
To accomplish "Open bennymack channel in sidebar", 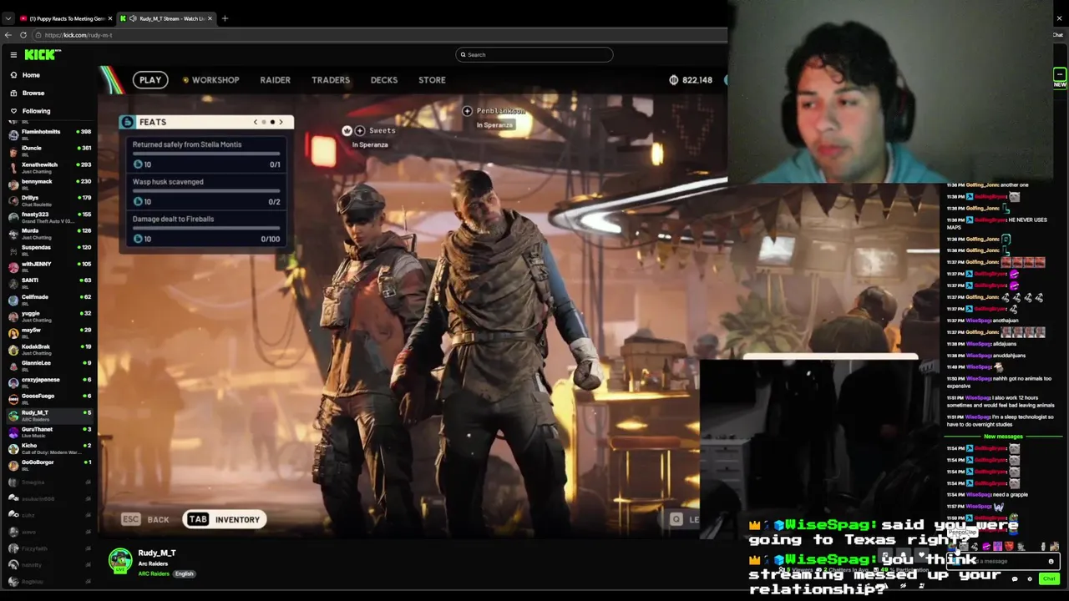I will pyautogui.click(x=49, y=183).
